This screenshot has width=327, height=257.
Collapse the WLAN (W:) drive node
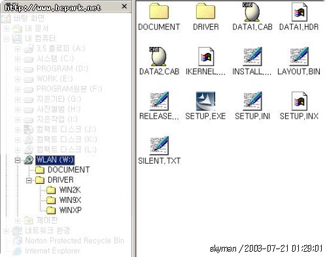tap(18, 160)
